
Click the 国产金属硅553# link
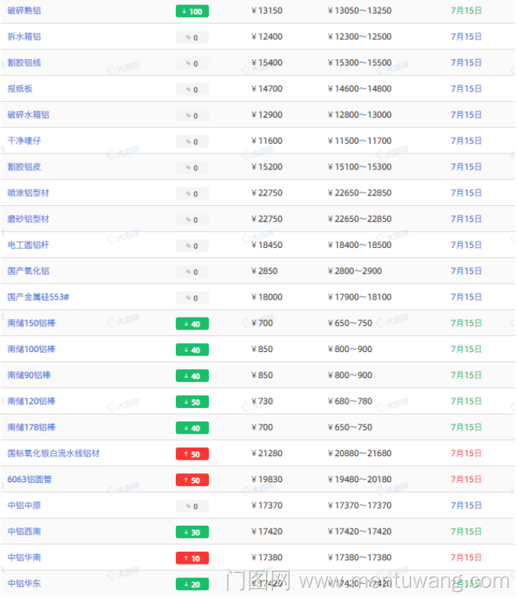coord(38,297)
